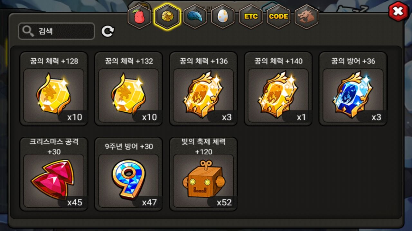Choose the 9주년 방어 +30 item
Viewport: 412px width, 231px height.
click(128, 174)
